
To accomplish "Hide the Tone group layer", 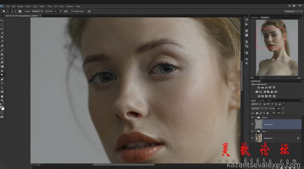I will 252,131.
